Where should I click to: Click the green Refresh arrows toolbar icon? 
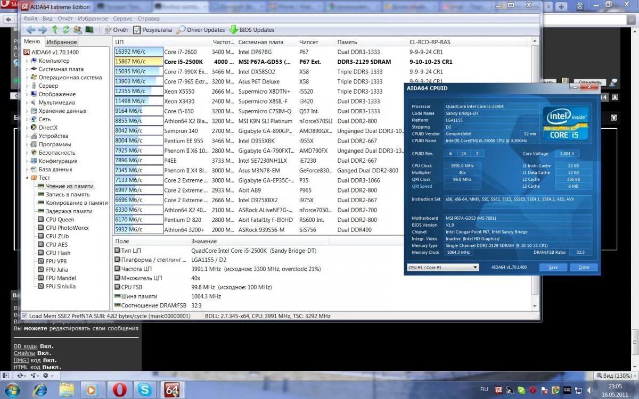(x=66, y=30)
